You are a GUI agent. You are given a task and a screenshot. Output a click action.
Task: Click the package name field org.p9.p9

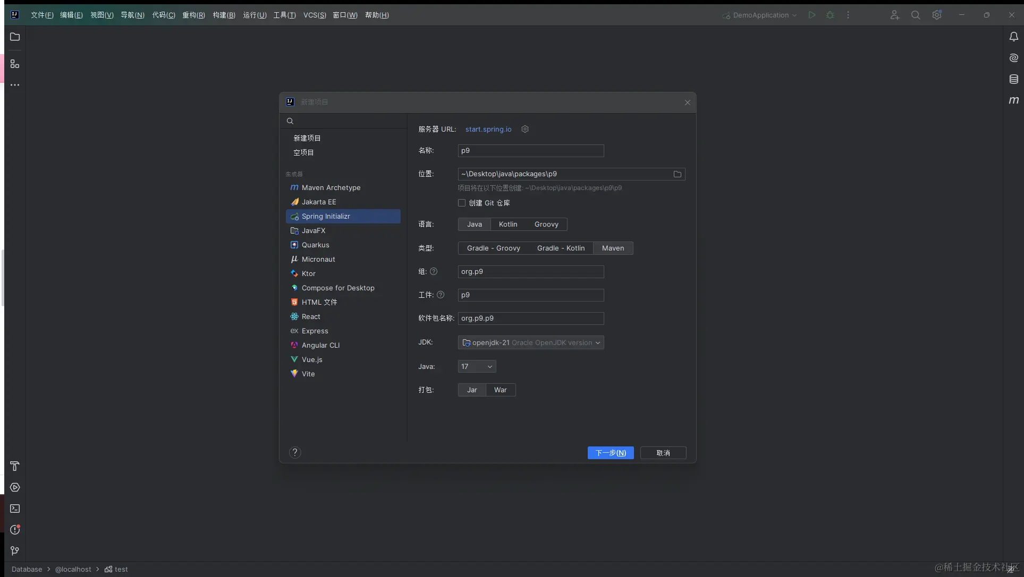click(x=531, y=318)
